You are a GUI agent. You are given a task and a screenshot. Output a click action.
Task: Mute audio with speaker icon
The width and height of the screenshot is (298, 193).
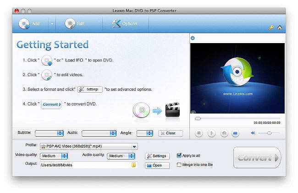click(253, 133)
